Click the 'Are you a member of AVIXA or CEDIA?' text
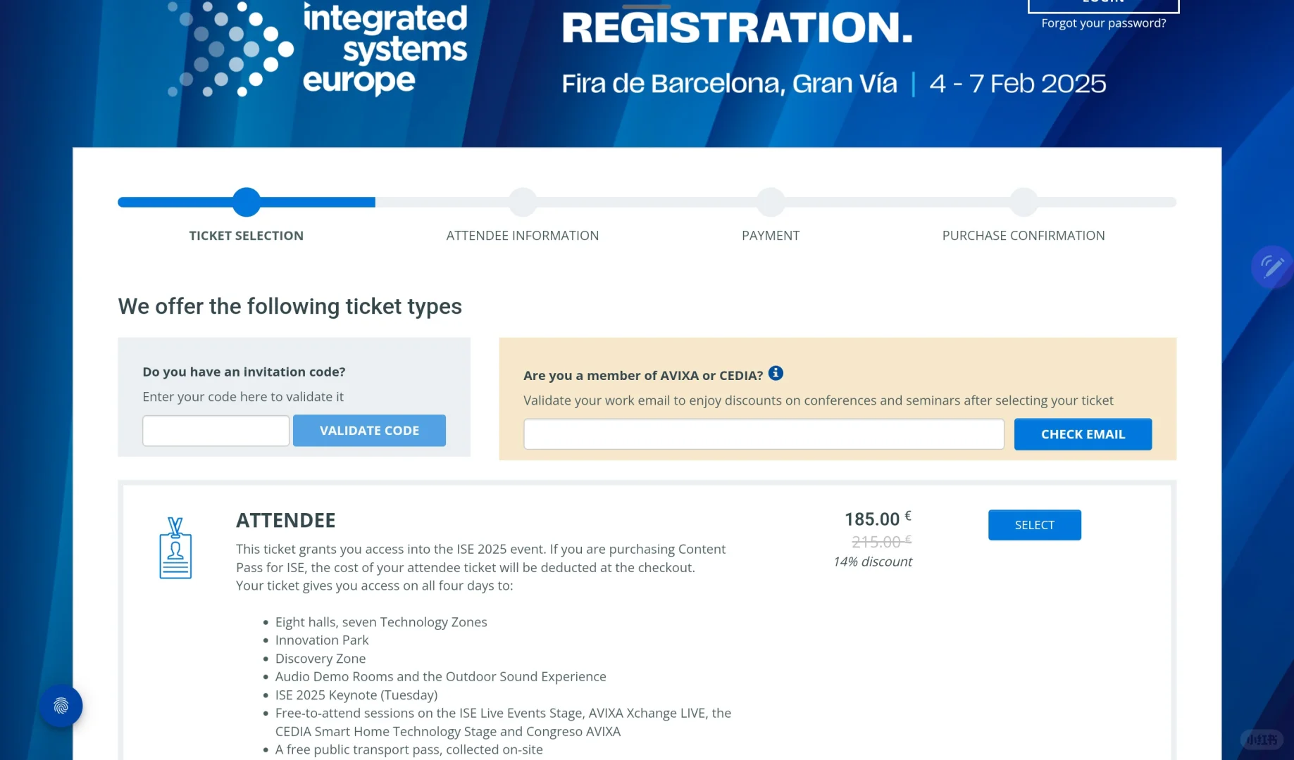 [x=643, y=376]
